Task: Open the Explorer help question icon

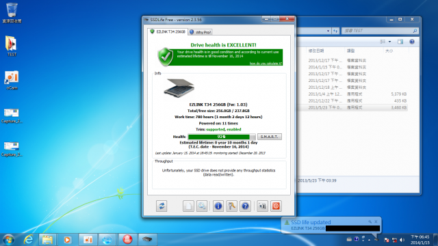Action: tap(412, 42)
